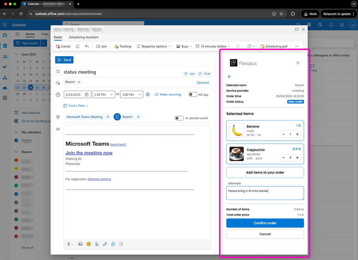358x260 pixels.
Task: Click the Need help? link
Action: point(118,145)
